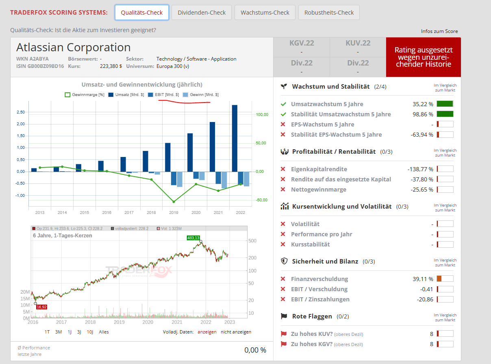Click the chart icon beside Kursentwicklung und Volatilität
Viewport: 491px width, 364px height.
pyautogui.click(x=285, y=207)
